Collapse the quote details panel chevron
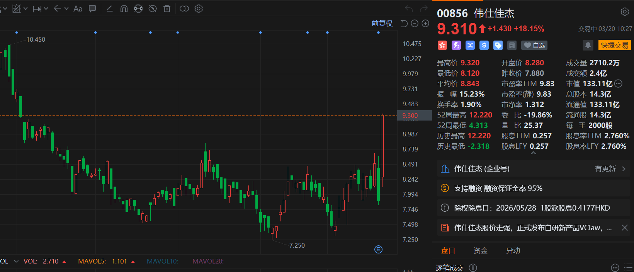 pos(534,153)
